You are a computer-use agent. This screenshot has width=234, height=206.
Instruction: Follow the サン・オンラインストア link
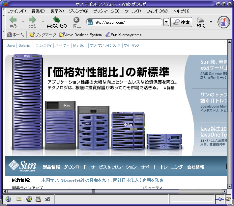click(105, 45)
